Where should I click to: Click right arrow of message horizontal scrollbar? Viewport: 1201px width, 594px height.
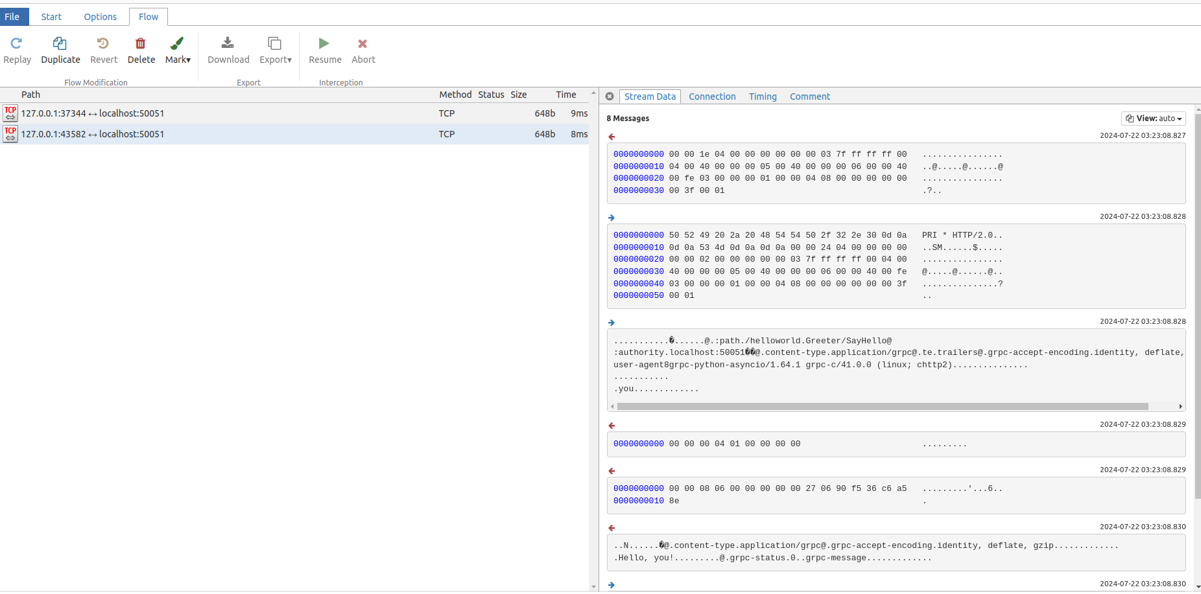click(x=1180, y=407)
